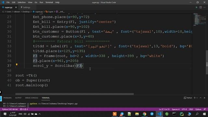Click line number 39 in gutter
Screen dimensions: 208x117
coord(9,75)
